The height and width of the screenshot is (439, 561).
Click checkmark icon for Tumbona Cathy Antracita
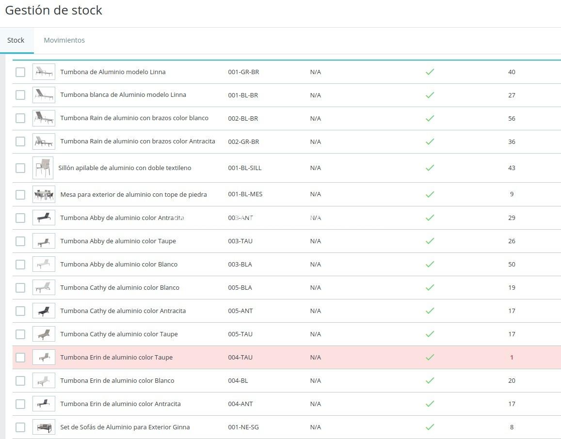tap(430, 311)
